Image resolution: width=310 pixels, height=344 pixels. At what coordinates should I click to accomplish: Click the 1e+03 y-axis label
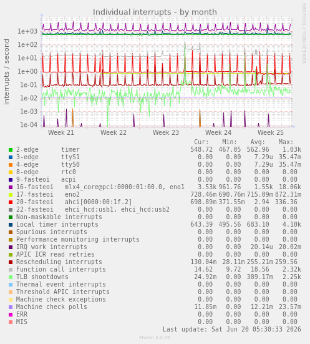pos(27,31)
